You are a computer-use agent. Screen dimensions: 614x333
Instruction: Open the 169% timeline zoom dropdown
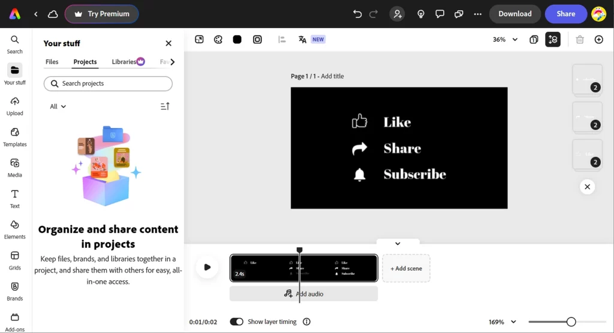502,322
